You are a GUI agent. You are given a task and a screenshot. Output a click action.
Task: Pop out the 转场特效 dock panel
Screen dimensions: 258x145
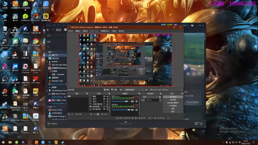tap(161, 93)
